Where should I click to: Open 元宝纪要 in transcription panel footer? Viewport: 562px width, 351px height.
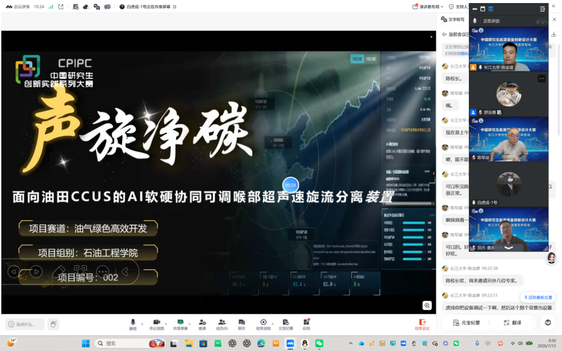click(466, 323)
